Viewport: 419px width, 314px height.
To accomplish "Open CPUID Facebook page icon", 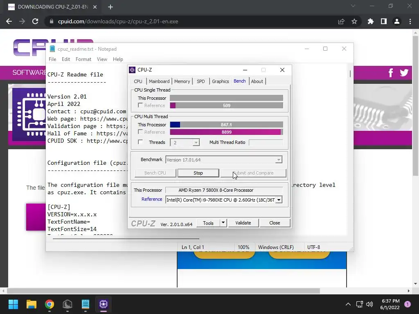I will (391, 73).
